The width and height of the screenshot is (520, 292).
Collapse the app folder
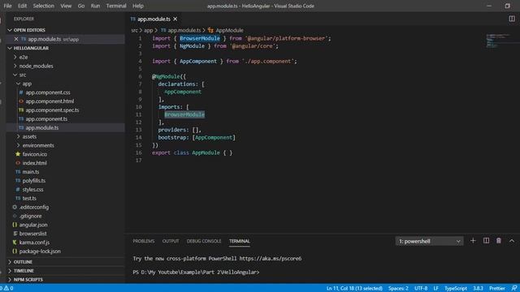27,84
